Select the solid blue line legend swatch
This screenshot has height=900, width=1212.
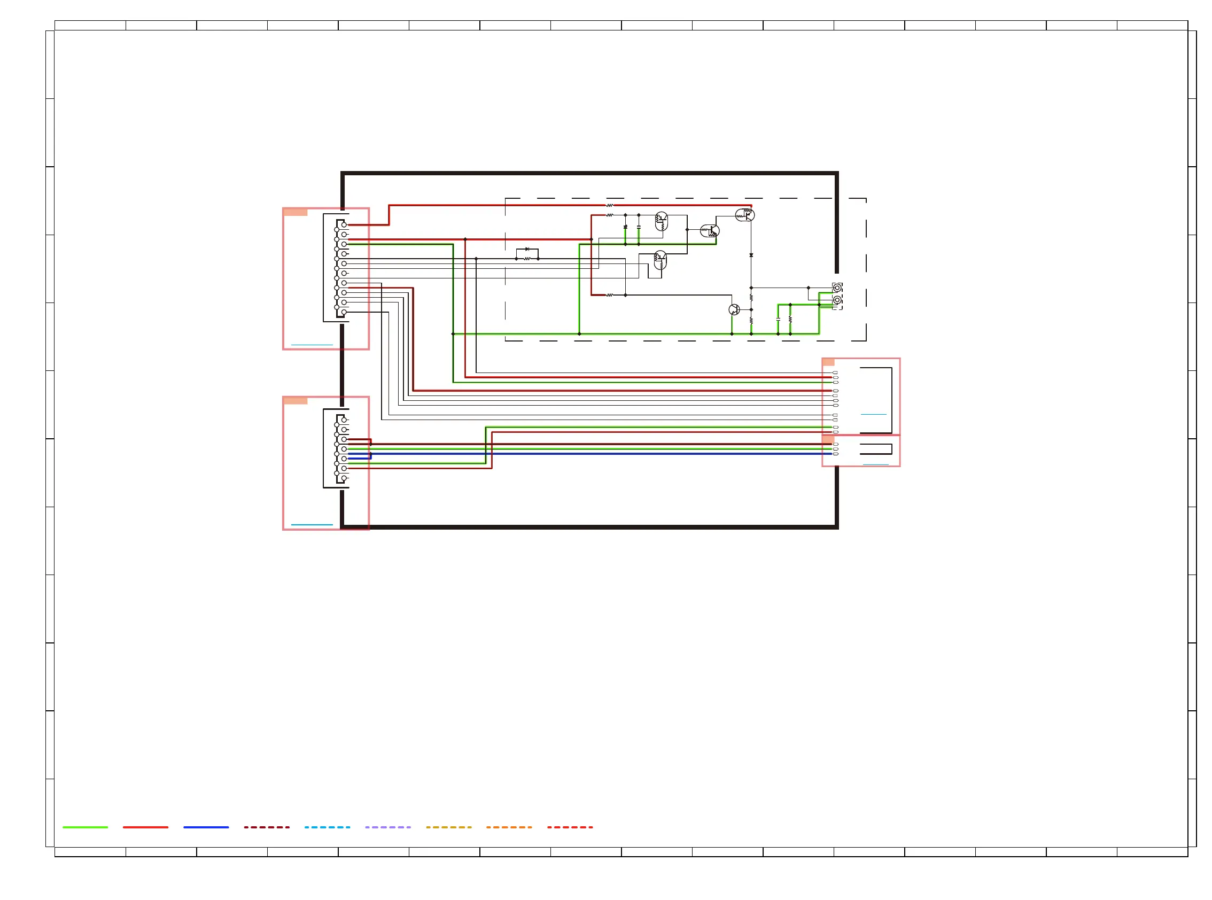click(x=206, y=827)
